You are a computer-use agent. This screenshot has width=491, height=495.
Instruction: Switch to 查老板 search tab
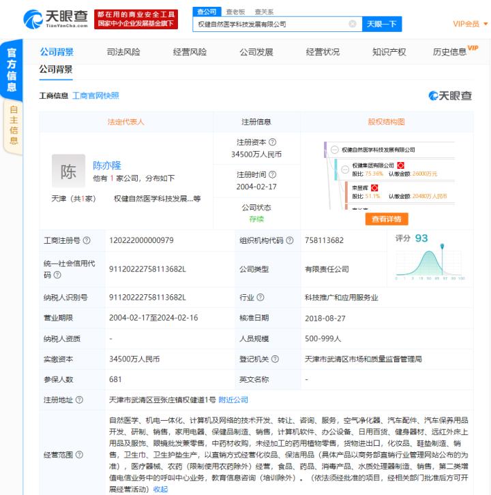pos(235,12)
